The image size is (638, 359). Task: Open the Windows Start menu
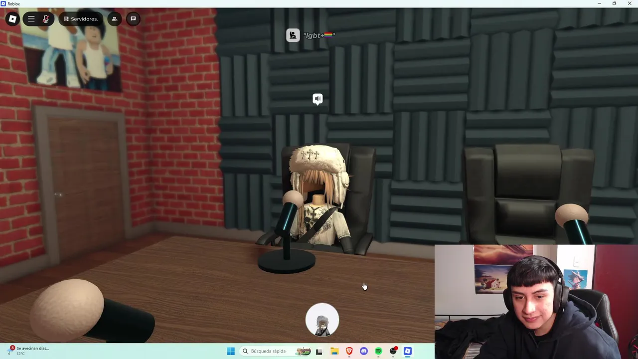[231, 351]
